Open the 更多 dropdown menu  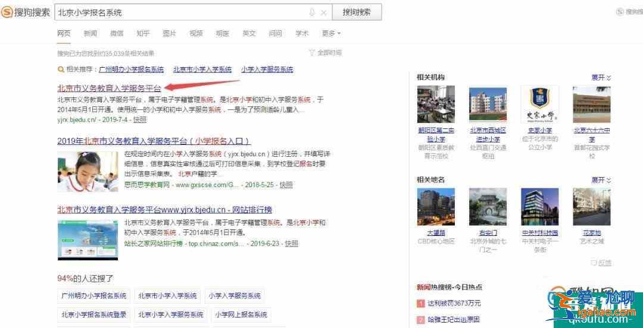331,33
